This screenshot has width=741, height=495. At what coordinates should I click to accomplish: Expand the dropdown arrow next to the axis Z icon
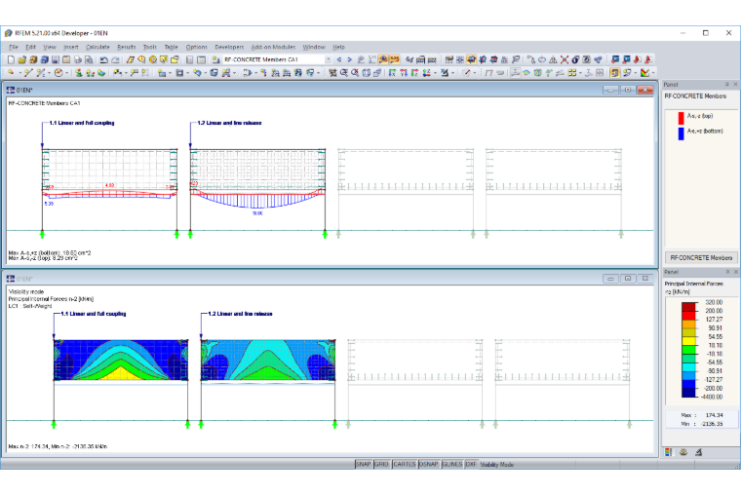click(x=435, y=73)
